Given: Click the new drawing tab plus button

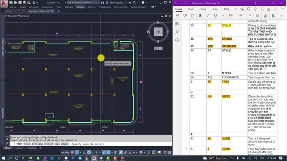Looking at the screenshot, I should (x=58, y=11).
